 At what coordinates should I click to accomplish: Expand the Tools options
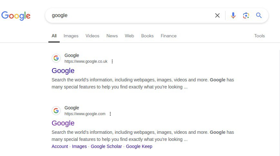[259, 36]
